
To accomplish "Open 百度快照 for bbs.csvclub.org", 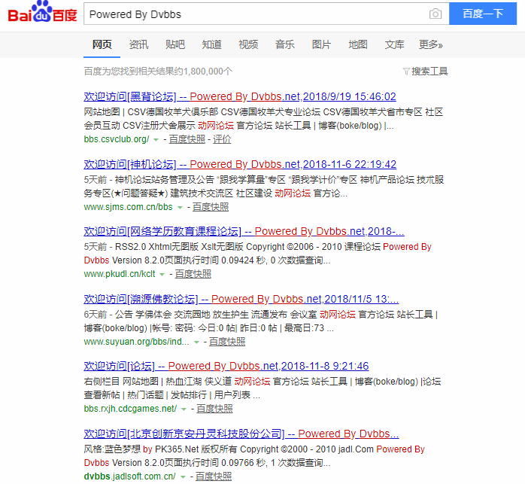I will pos(187,139).
